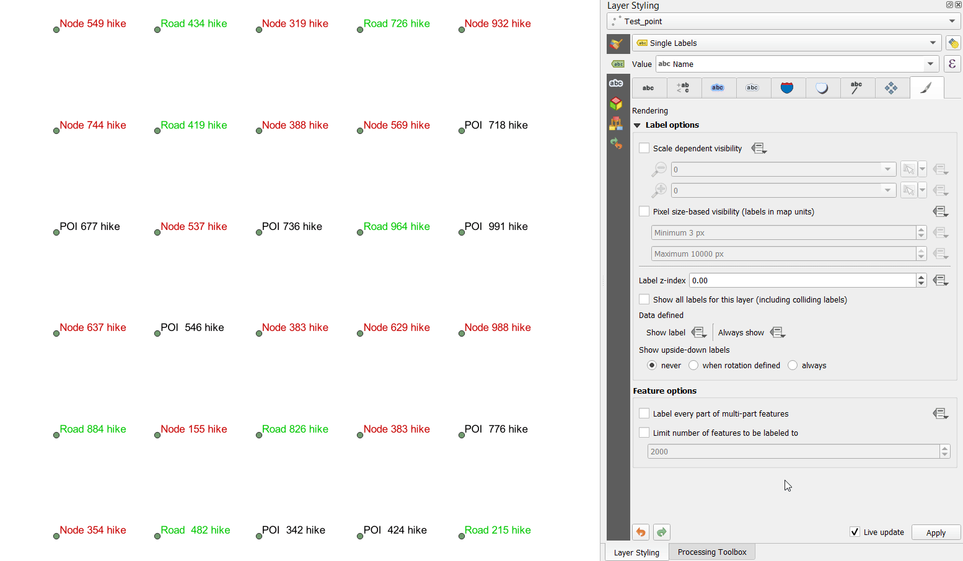This screenshot has width=963, height=561.
Task: Open the expression editor epsilon button
Action: click(952, 64)
